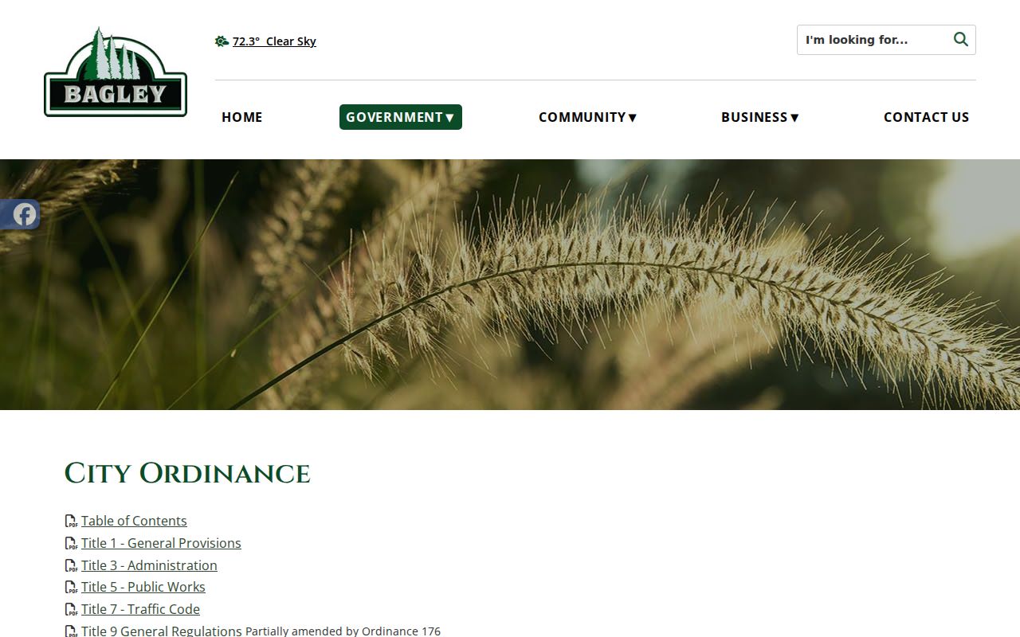1020x637 pixels.
Task: Expand the Government dropdown menu
Action: coord(401,117)
